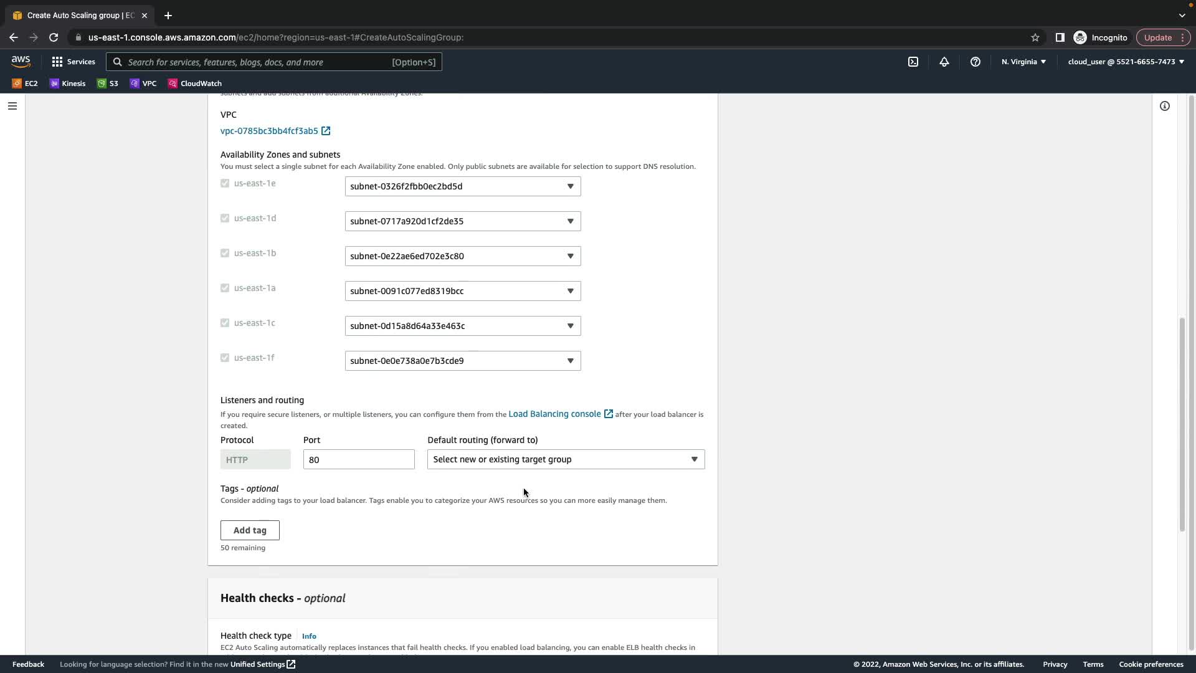The image size is (1196, 673).
Task: Open the CloudWatch favorites shortcut
Action: click(x=194, y=84)
